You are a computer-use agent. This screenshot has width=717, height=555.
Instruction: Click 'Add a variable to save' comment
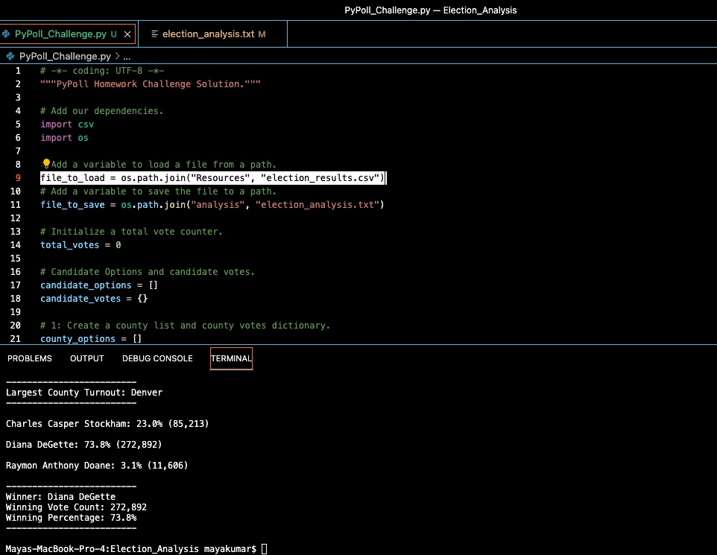(158, 191)
